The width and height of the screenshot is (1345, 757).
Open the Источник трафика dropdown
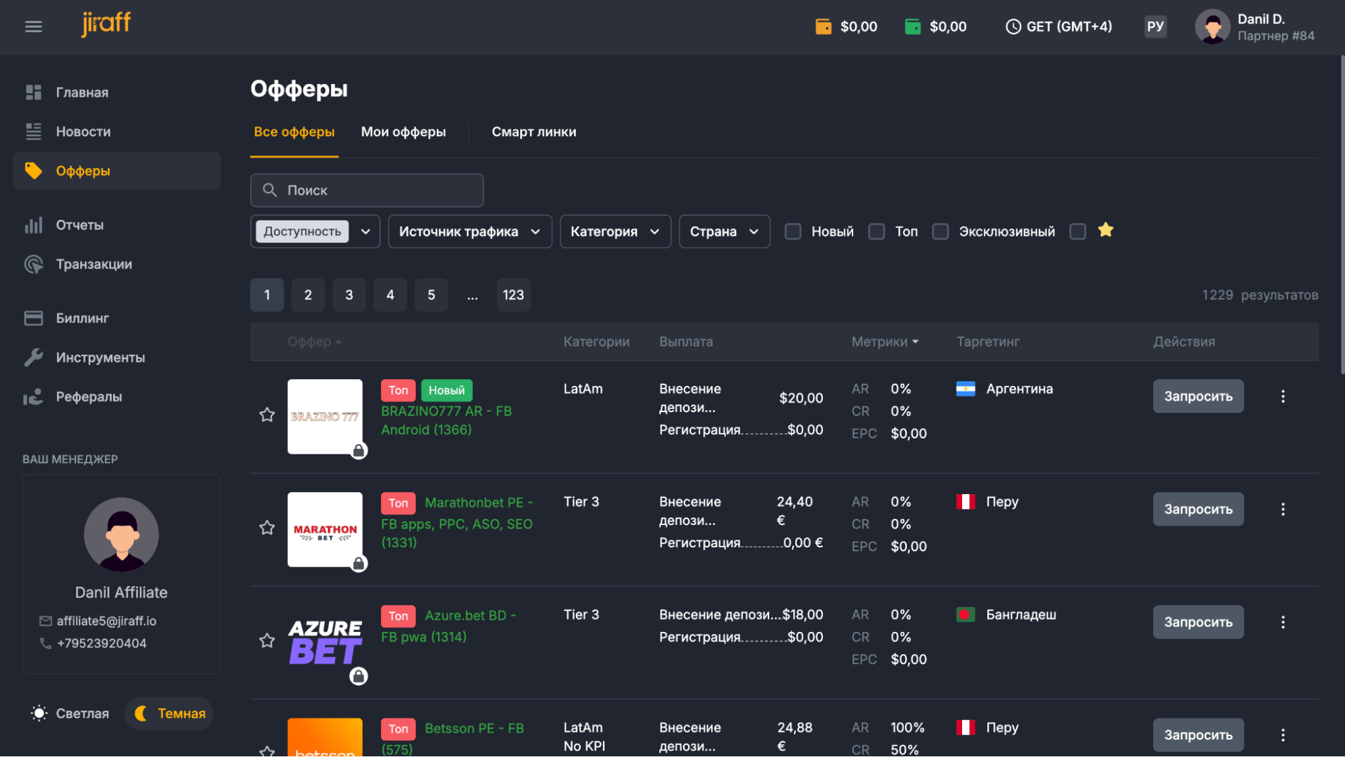click(x=470, y=232)
